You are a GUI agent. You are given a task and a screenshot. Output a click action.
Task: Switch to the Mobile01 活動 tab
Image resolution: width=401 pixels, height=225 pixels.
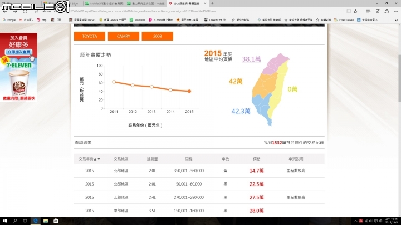pos(104,3)
